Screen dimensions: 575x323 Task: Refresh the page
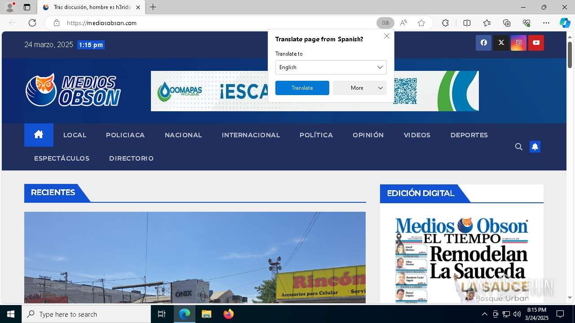pyautogui.click(x=32, y=23)
